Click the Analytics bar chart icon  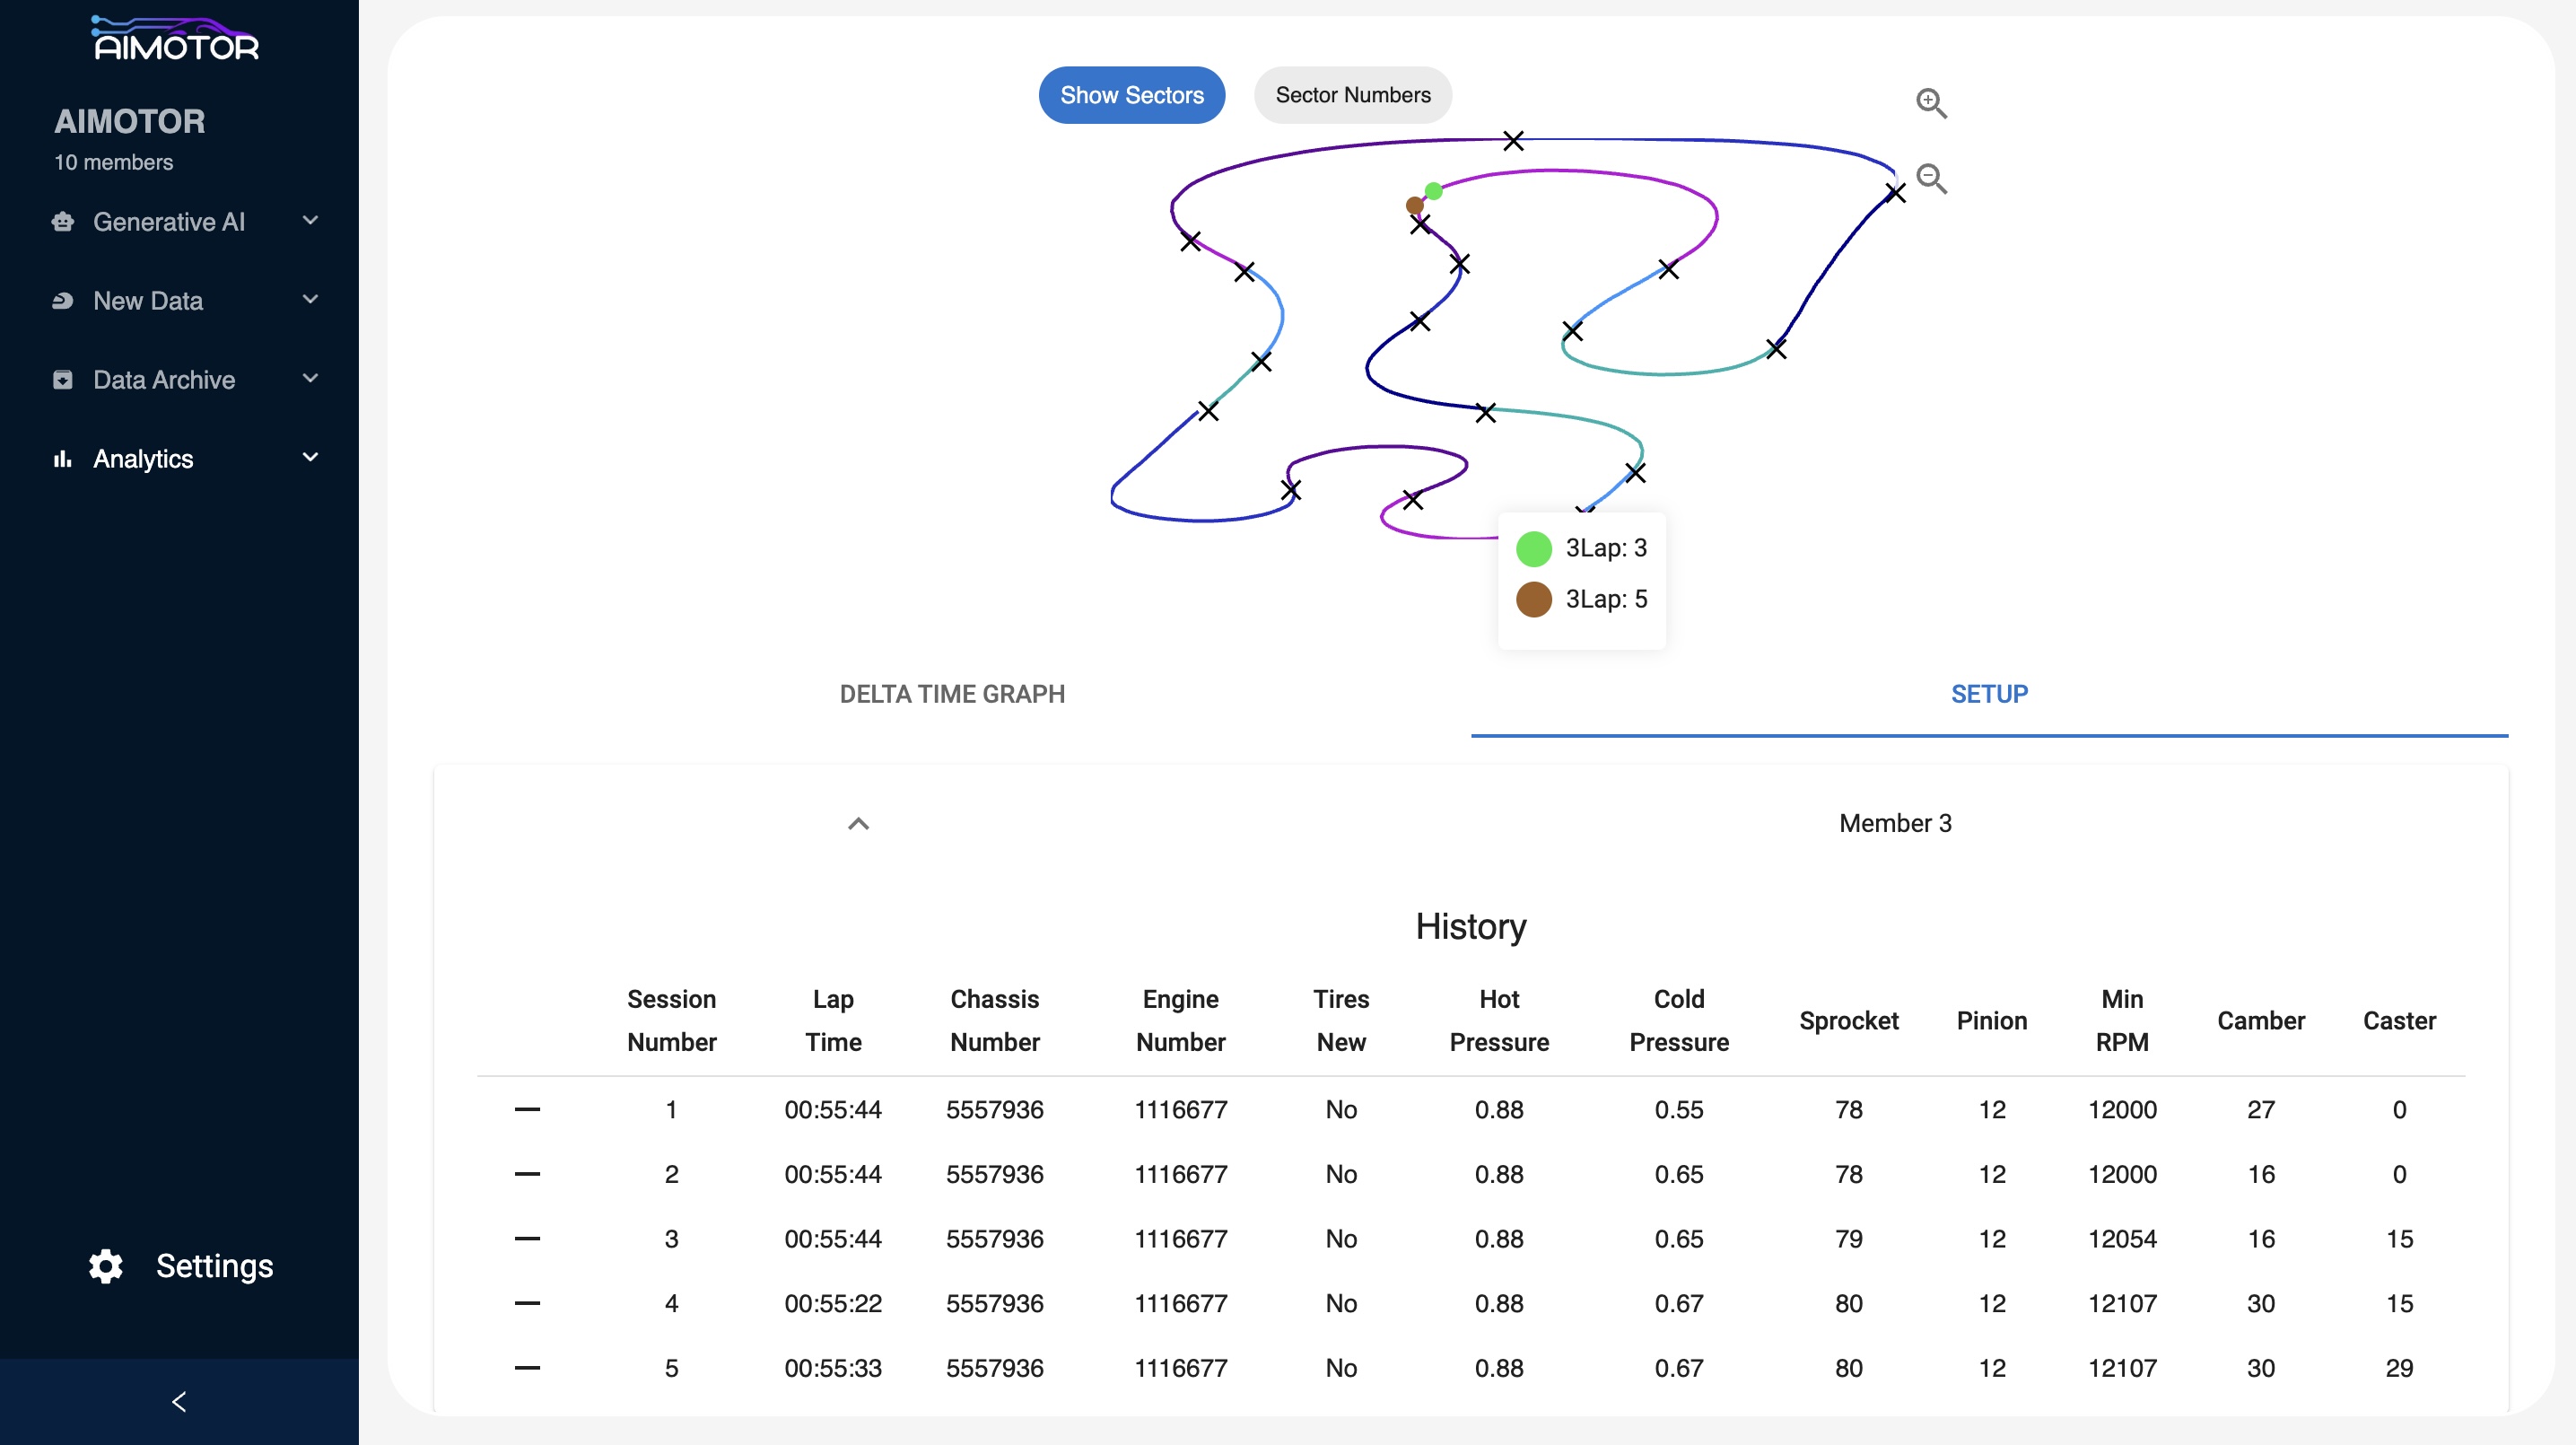click(63, 459)
